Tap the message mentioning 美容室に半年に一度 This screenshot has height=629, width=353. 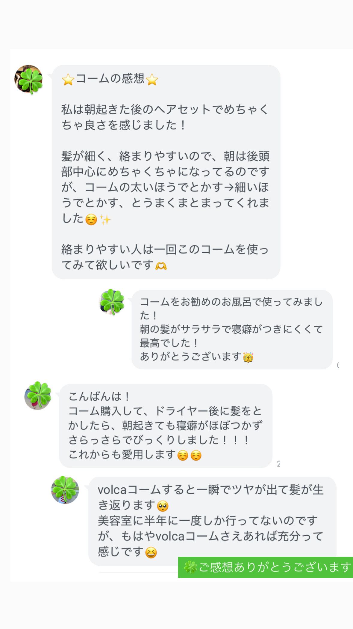212,521
